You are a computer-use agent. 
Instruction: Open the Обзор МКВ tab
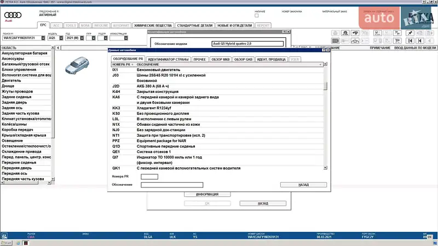221,59
